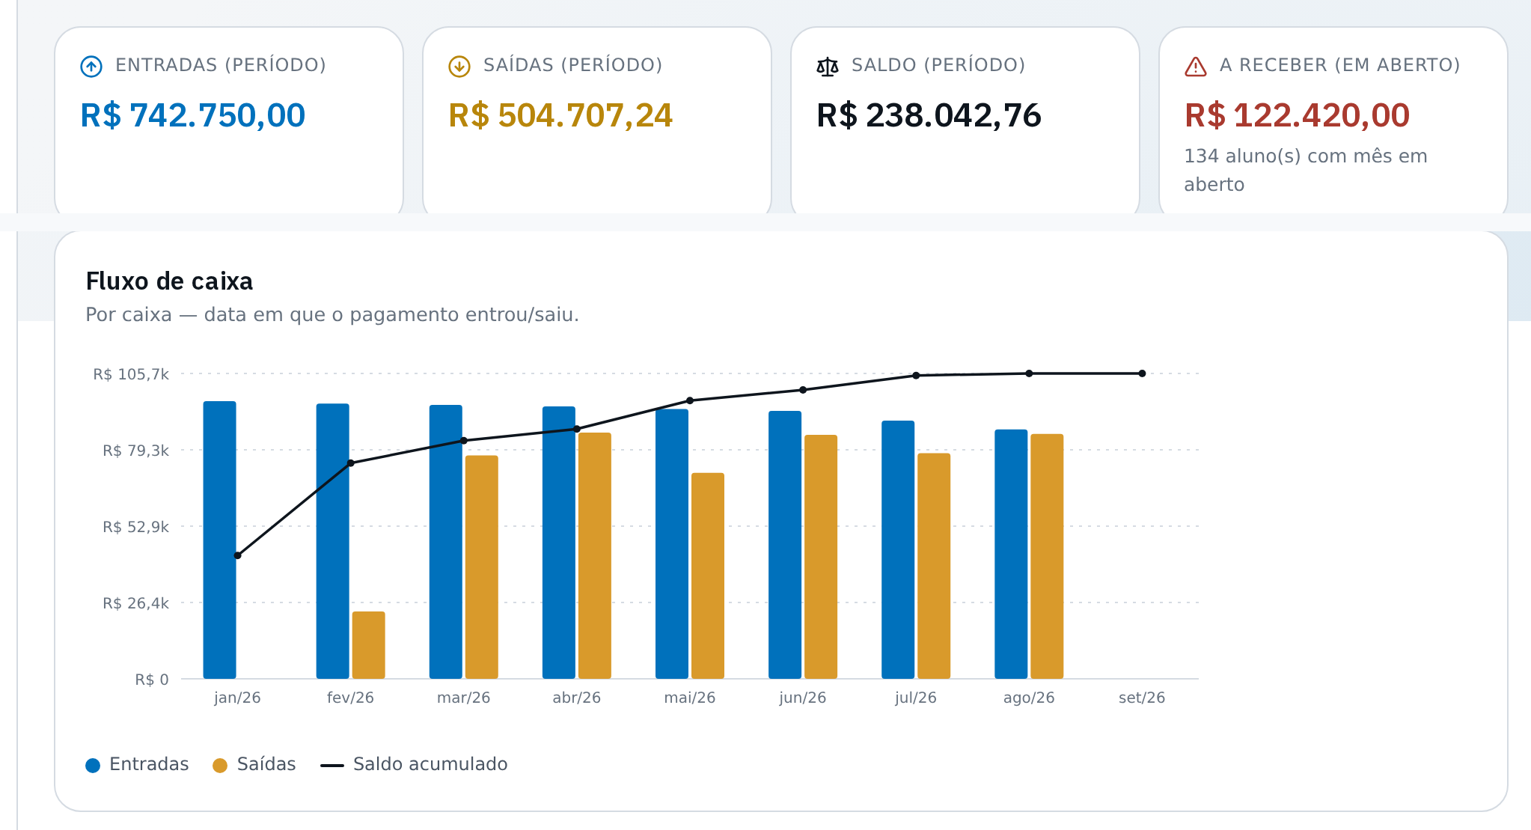Screen dimensions: 1531x830
Task: Click the mar/26 axis label
Action: pos(464,698)
